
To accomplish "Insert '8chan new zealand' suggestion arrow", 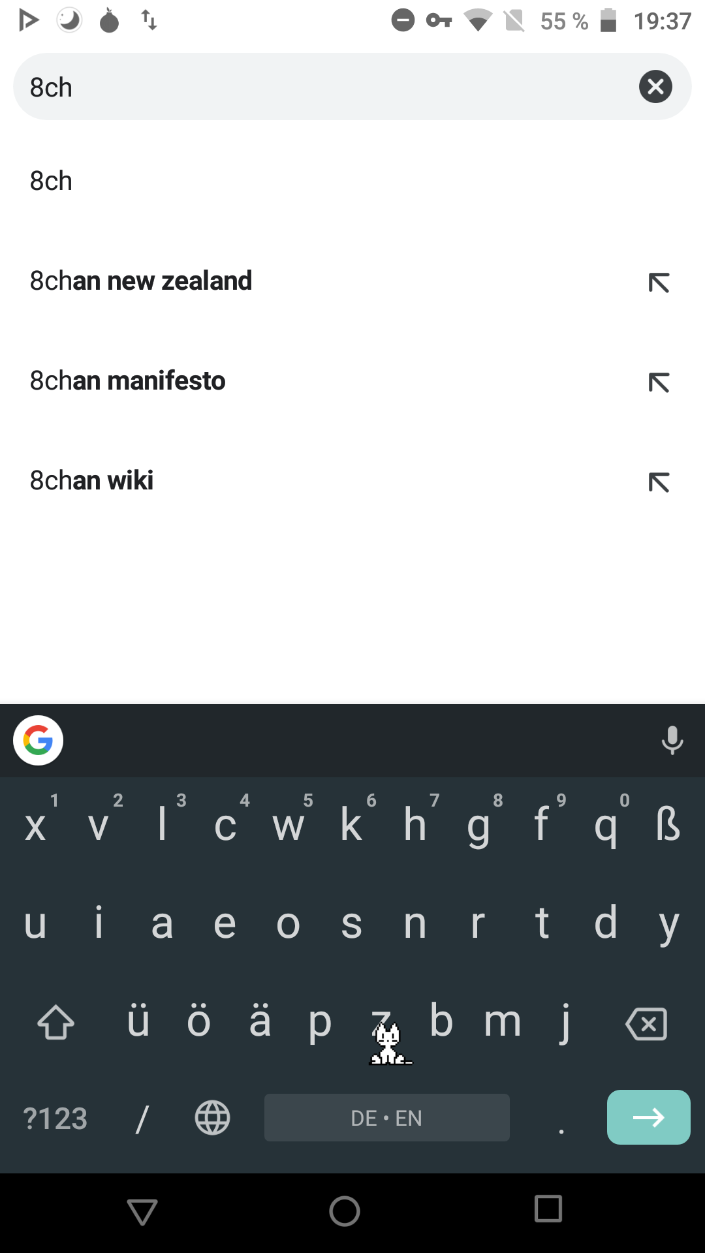I will [659, 283].
